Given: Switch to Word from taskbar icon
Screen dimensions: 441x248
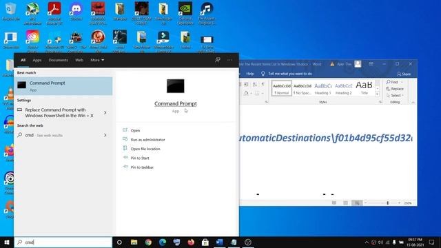Looking at the screenshot, I should (x=219, y=242).
